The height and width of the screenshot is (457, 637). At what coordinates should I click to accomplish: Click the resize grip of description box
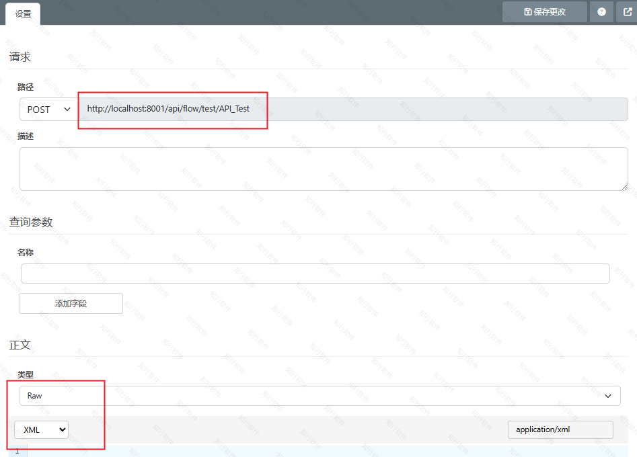(624, 187)
